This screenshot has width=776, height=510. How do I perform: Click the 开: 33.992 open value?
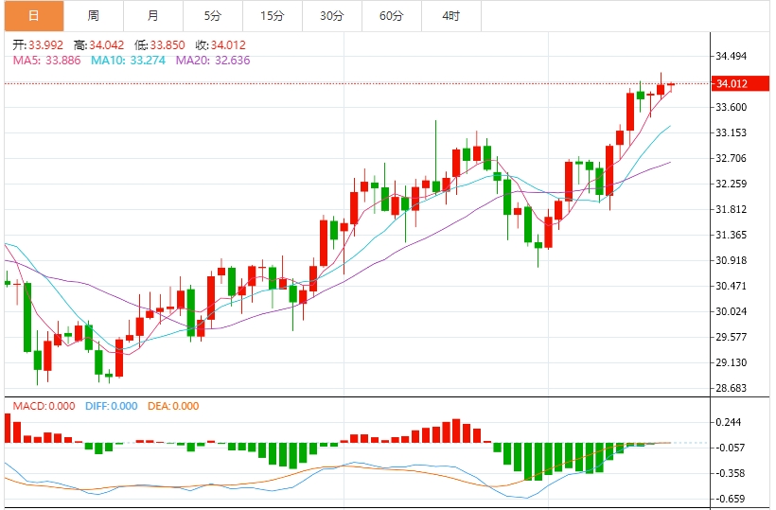point(38,45)
